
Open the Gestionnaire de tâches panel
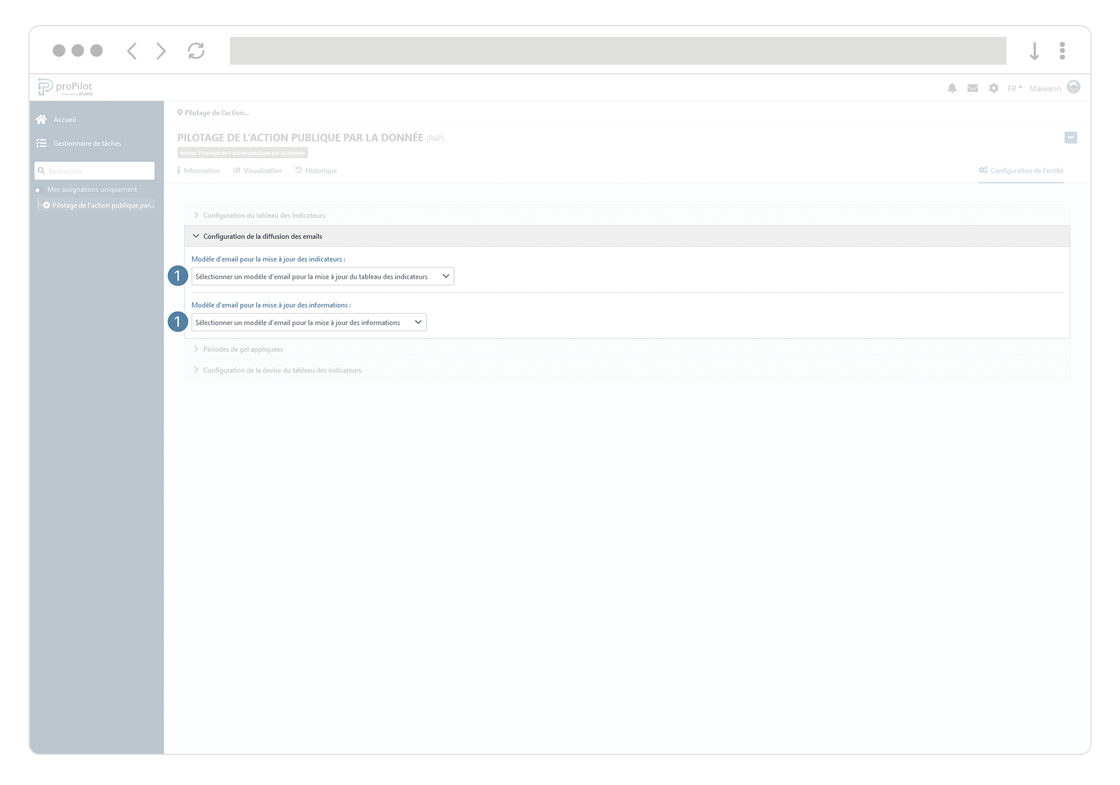(87, 143)
